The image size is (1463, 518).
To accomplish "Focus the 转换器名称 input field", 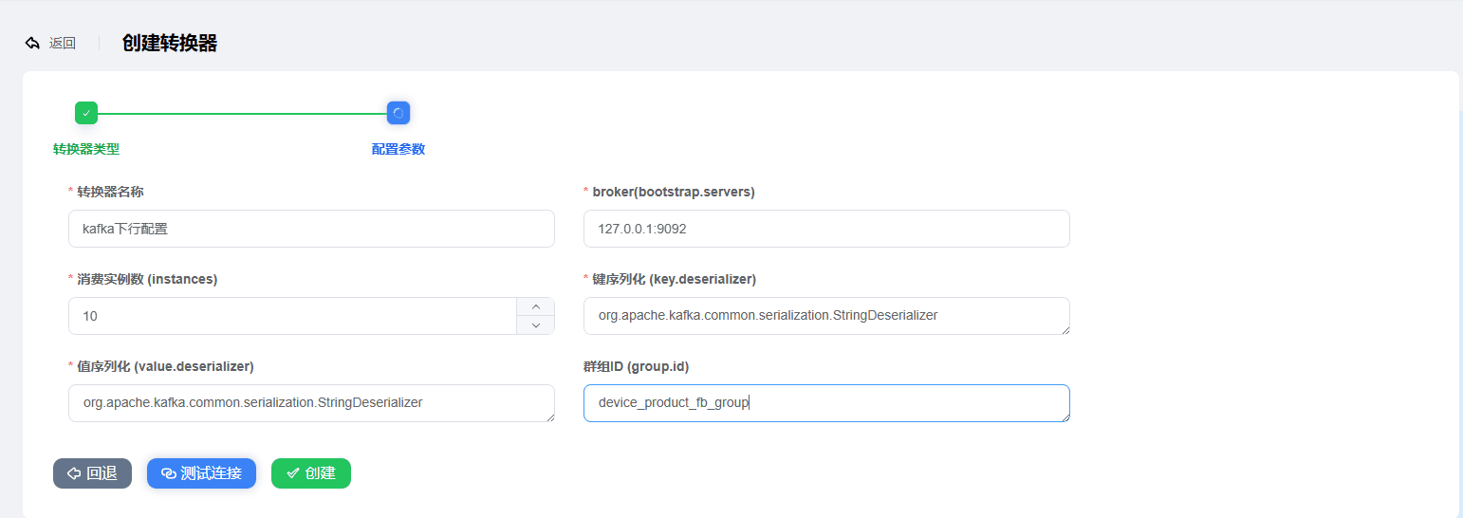I will pyautogui.click(x=311, y=229).
